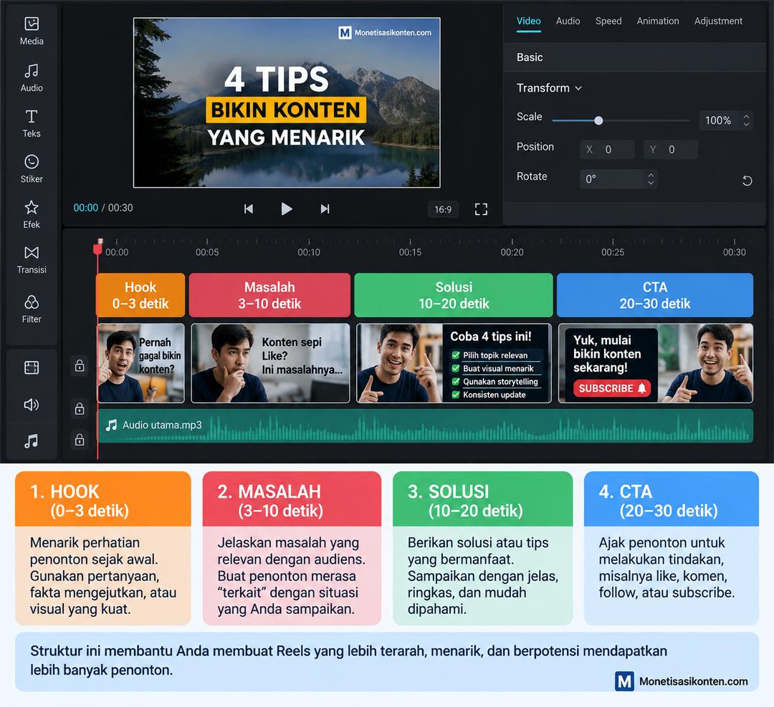The width and height of the screenshot is (774, 707).
Task: Select the Teks tool
Action: coord(32,123)
